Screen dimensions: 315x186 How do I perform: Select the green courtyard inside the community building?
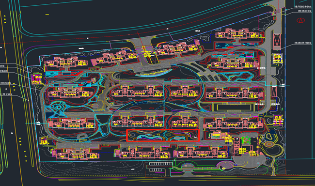(246, 139)
